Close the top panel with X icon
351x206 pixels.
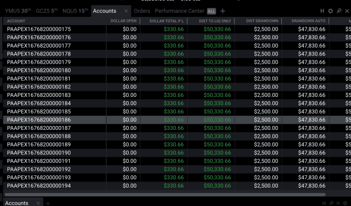347,11
